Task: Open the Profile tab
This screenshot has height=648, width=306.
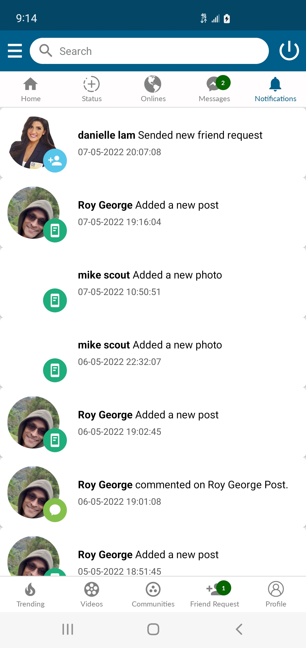Action: click(x=276, y=594)
